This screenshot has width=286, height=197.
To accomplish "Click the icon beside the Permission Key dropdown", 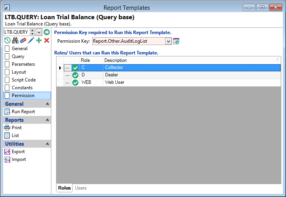I will tap(176, 41).
